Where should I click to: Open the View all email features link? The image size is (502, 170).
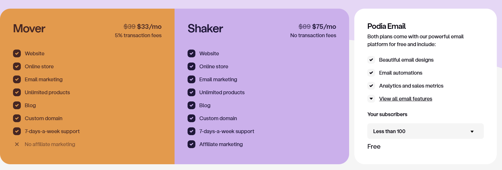[405, 99]
